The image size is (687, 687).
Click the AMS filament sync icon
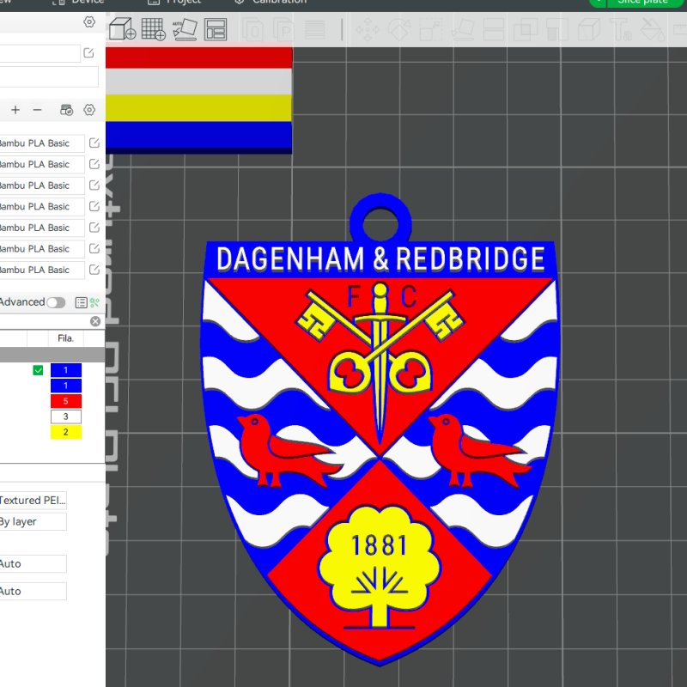(67, 110)
